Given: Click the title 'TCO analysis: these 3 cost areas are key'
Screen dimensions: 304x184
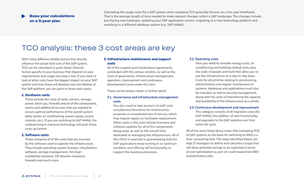Looking at the screenshot, I should point(98,48).
